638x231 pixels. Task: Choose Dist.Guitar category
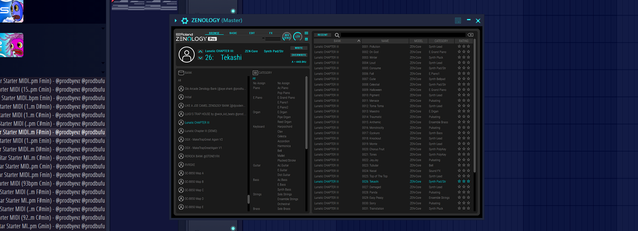[284, 175]
